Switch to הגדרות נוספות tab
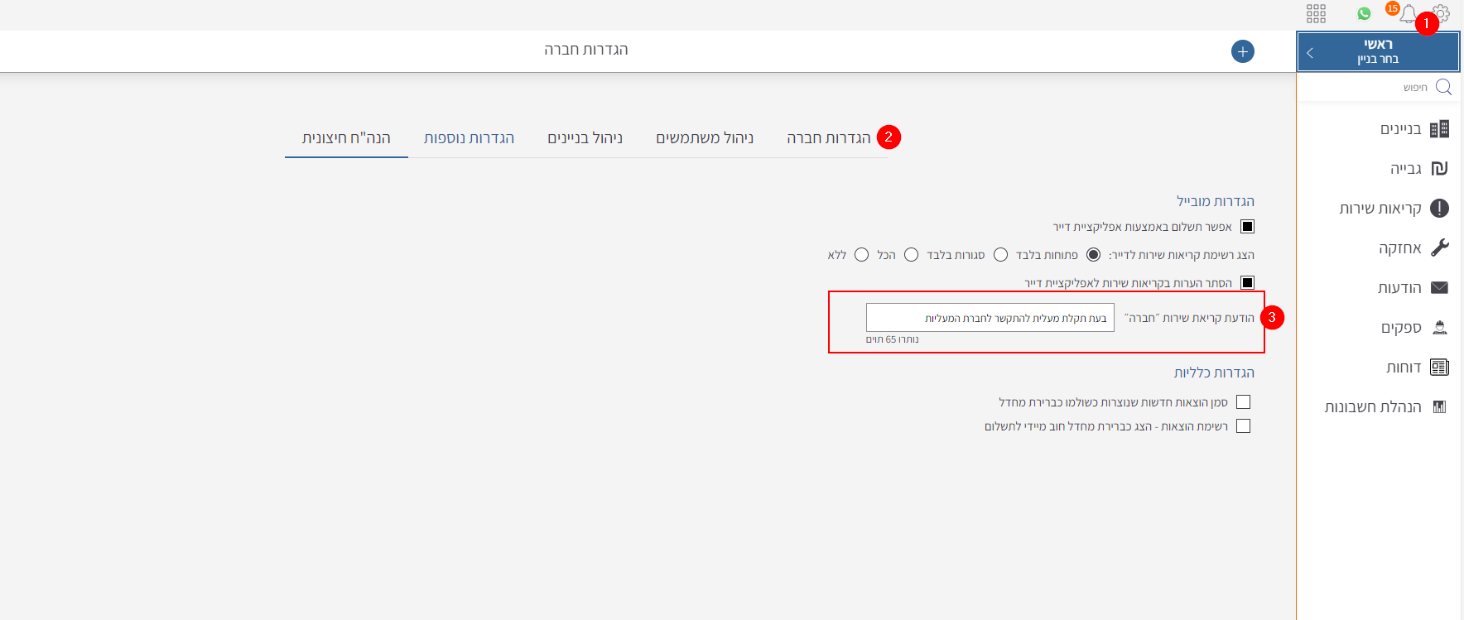The image size is (1464, 620). coord(469,138)
